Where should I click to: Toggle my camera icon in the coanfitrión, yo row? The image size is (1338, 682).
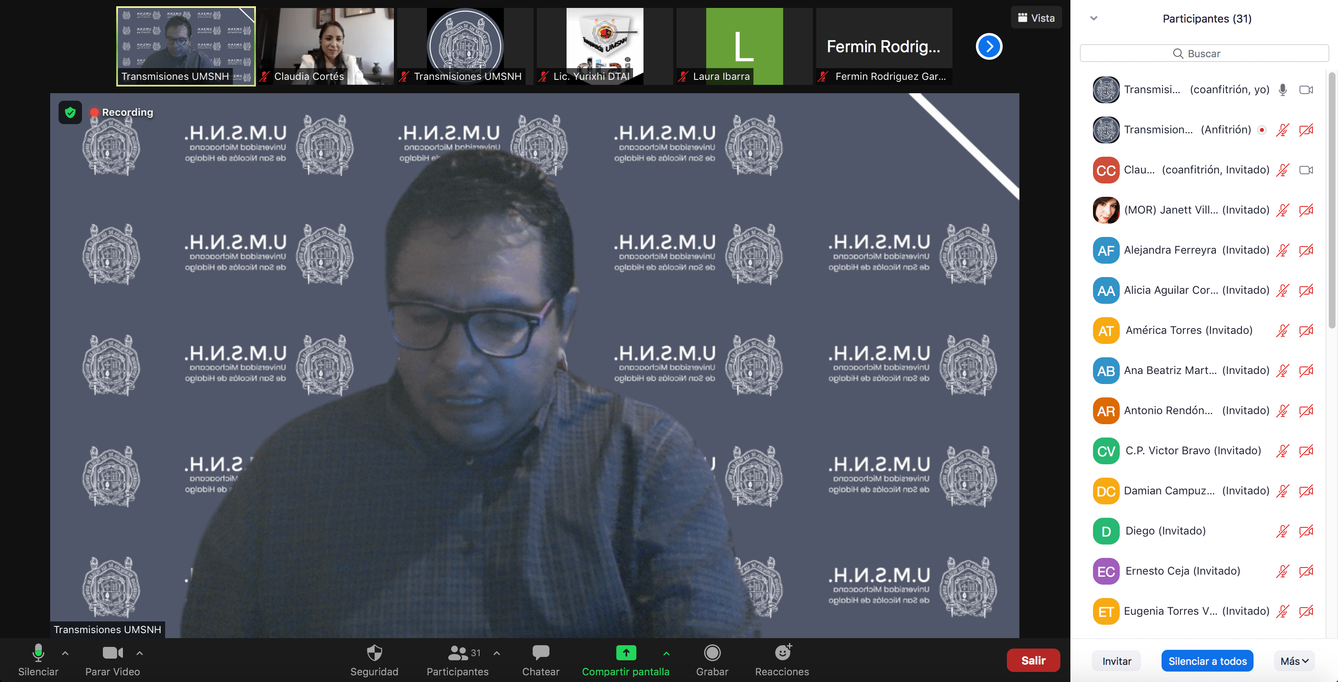tap(1306, 90)
